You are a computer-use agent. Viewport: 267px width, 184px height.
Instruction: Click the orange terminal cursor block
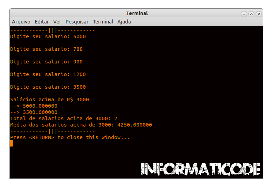click(12, 143)
